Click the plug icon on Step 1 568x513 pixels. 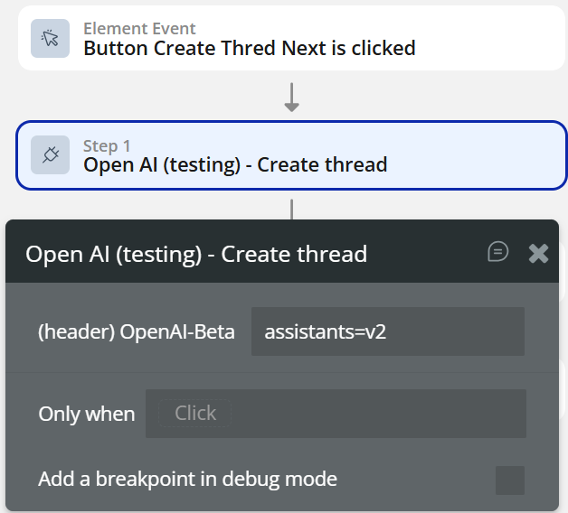coord(50,154)
